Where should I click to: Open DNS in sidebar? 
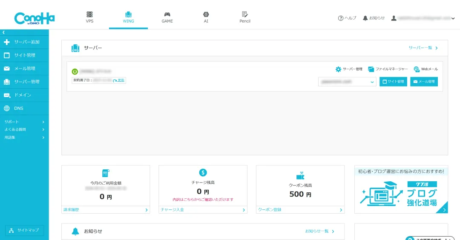[x=24, y=108]
